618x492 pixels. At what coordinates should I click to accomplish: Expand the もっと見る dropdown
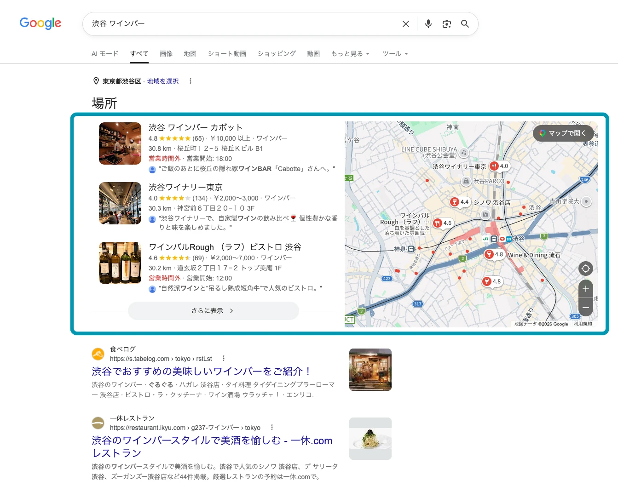[350, 54]
